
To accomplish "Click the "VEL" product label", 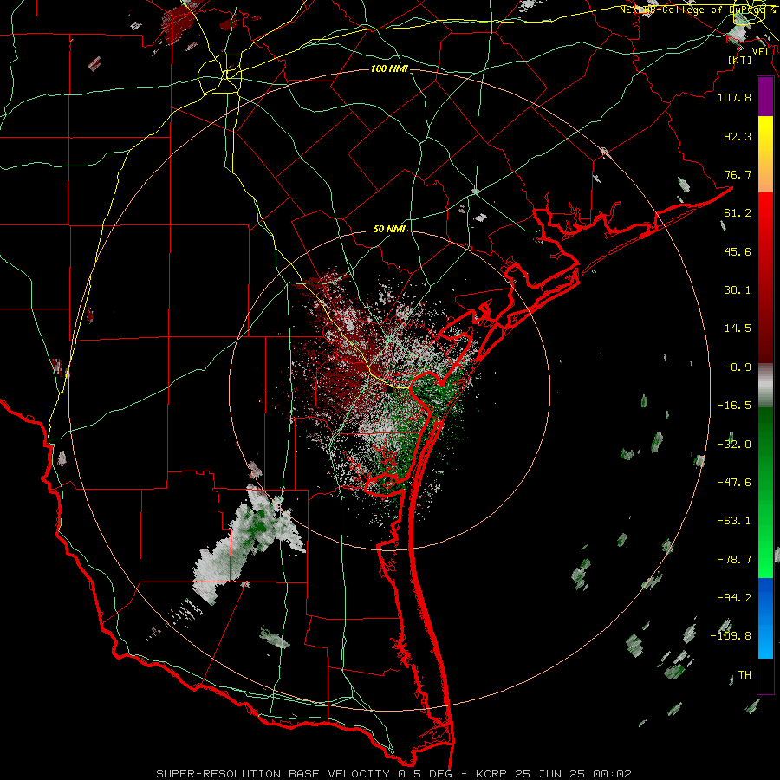I will coord(761,51).
